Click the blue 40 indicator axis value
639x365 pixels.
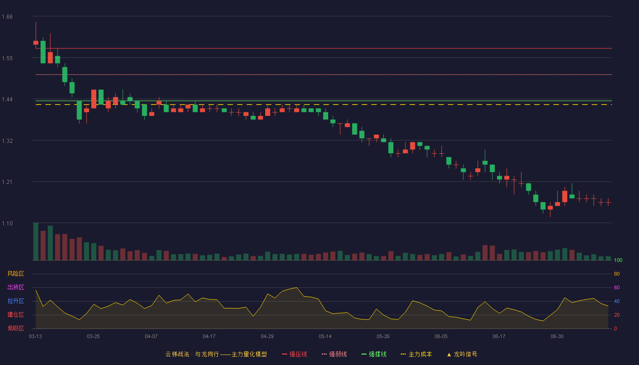(617, 302)
